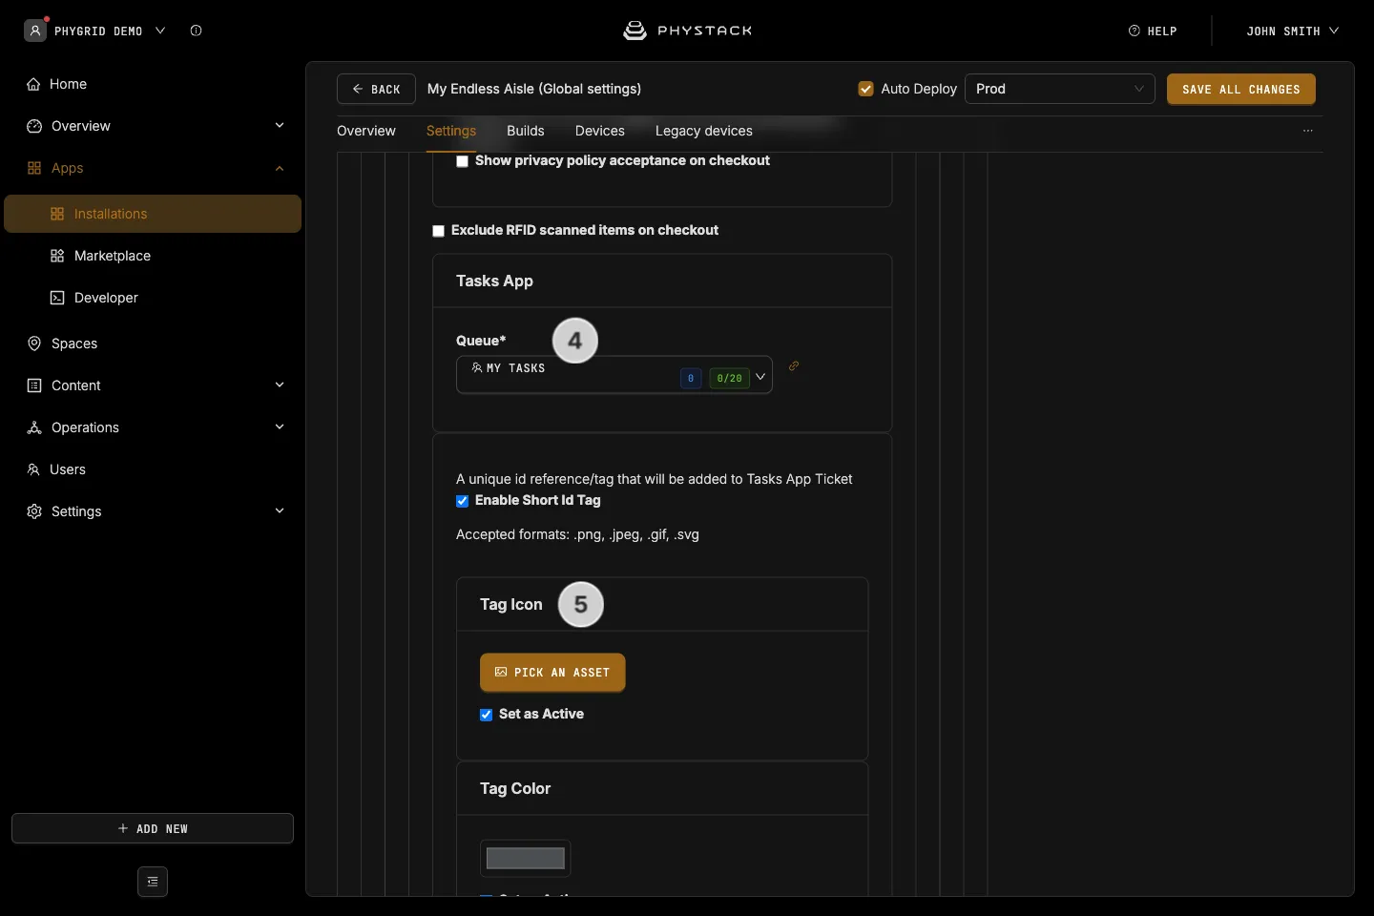Click the Developer terminal icon
1374x916 pixels.
click(57, 298)
